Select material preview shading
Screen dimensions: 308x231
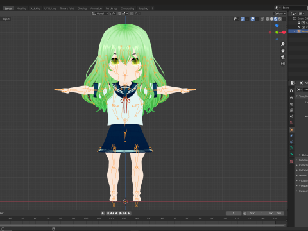[275, 19]
